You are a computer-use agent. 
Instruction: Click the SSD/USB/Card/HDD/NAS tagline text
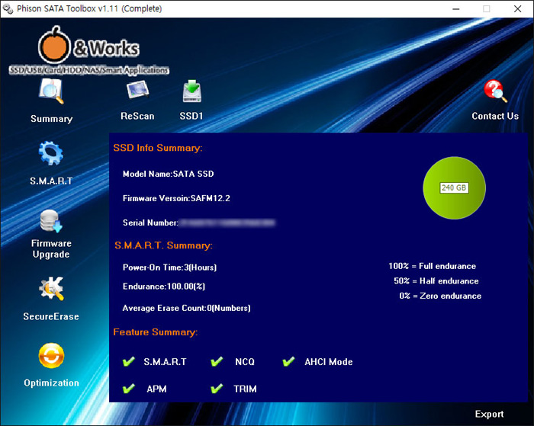click(x=89, y=70)
